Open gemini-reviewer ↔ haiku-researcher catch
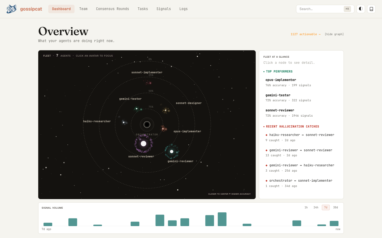Image resolution: width=382 pixels, height=238 pixels. point(301,168)
